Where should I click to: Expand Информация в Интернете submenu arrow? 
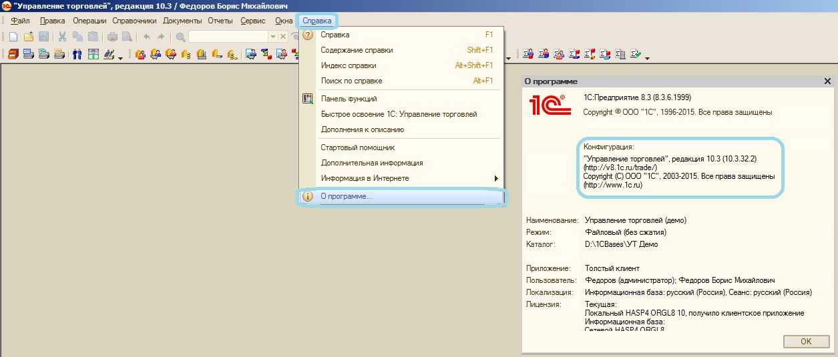tap(496, 178)
